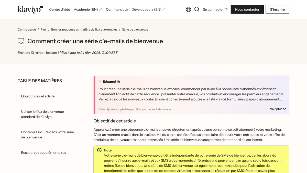Screen dimensions: 307x173
Task: Click the Objectif de cet article section heading
Action: [115, 121]
